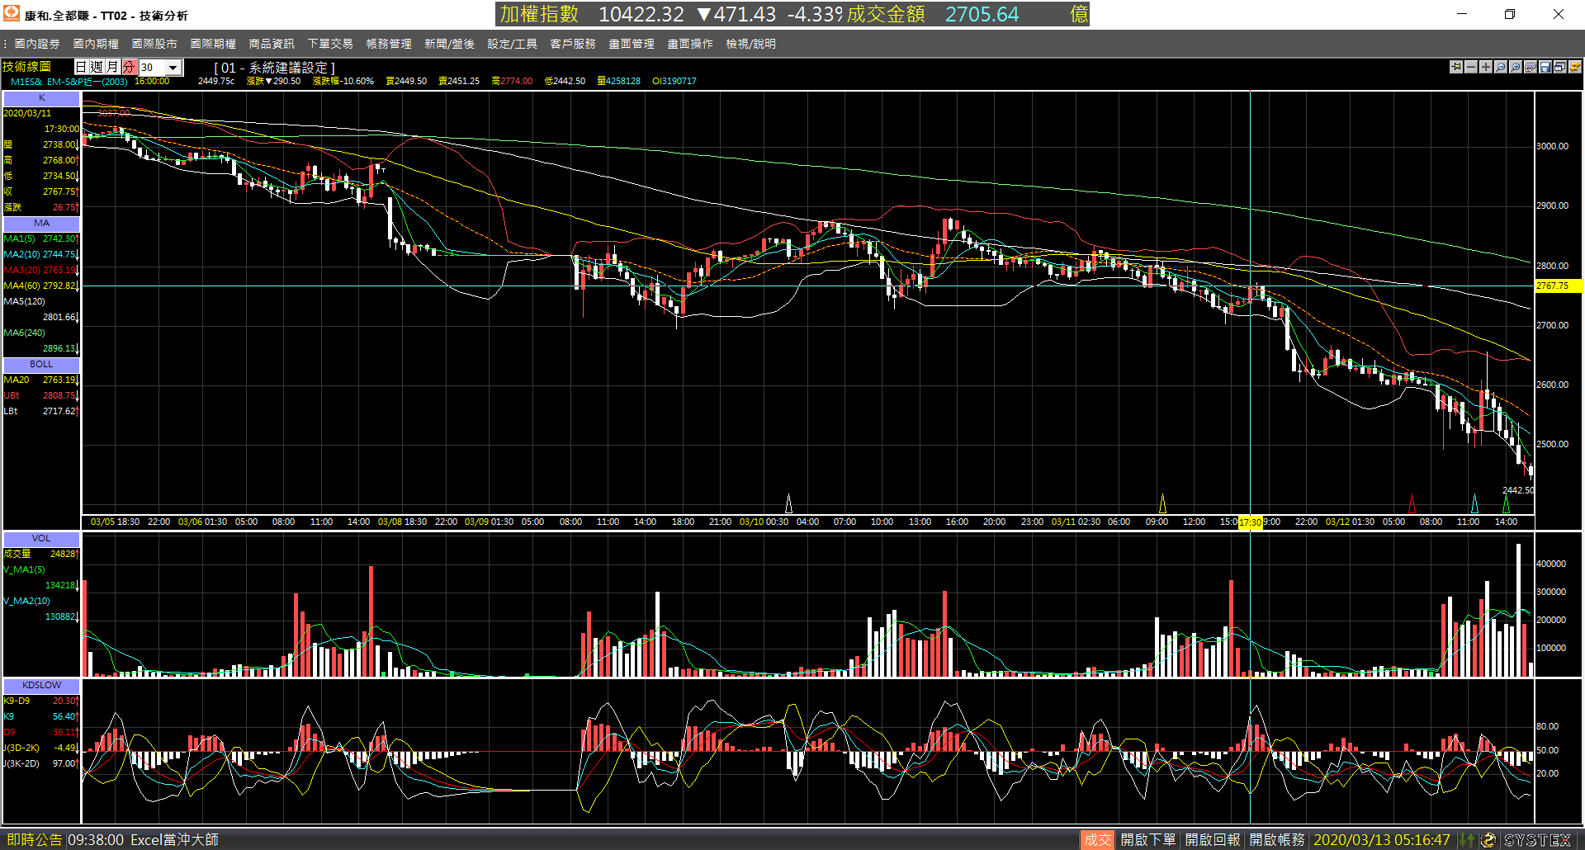Click the MA1(5) 2742.30 value row
1585x850 pixels.
[41, 239]
